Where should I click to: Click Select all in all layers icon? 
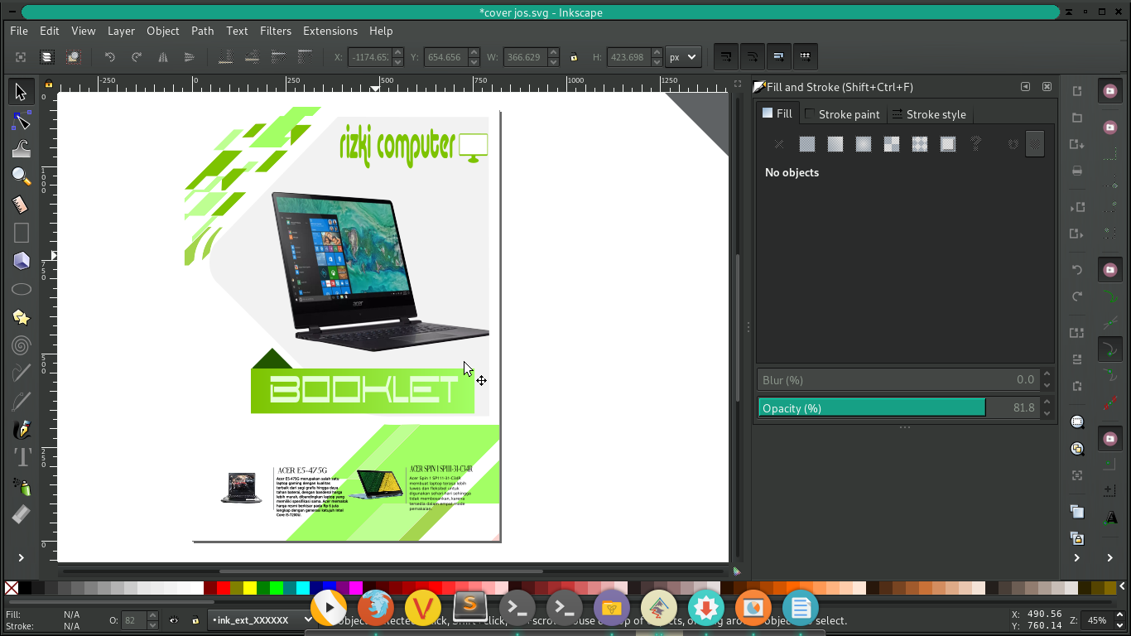47,57
